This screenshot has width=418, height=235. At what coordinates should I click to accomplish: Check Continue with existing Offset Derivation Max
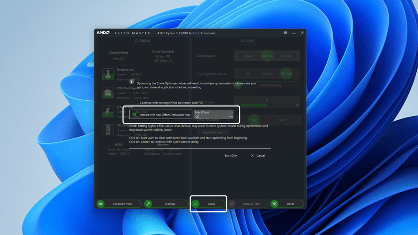pyautogui.click(x=134, y=102)
